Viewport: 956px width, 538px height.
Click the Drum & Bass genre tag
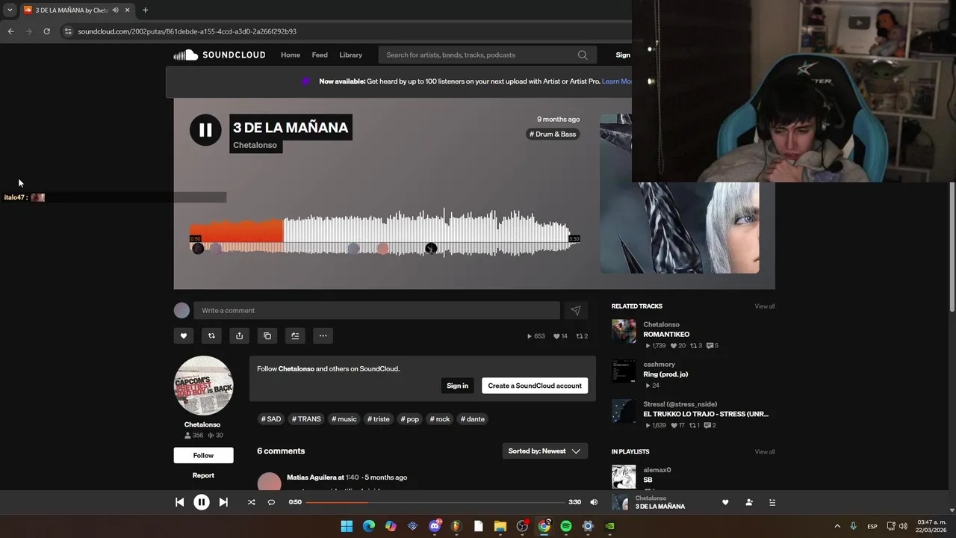[553, 134]
